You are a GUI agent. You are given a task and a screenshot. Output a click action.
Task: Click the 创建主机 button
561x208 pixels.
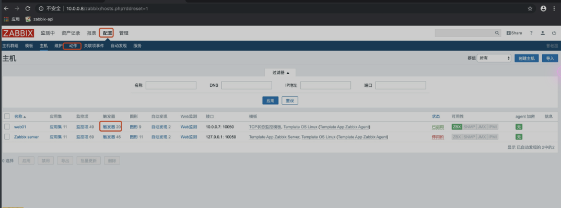[x=527, y=59]
